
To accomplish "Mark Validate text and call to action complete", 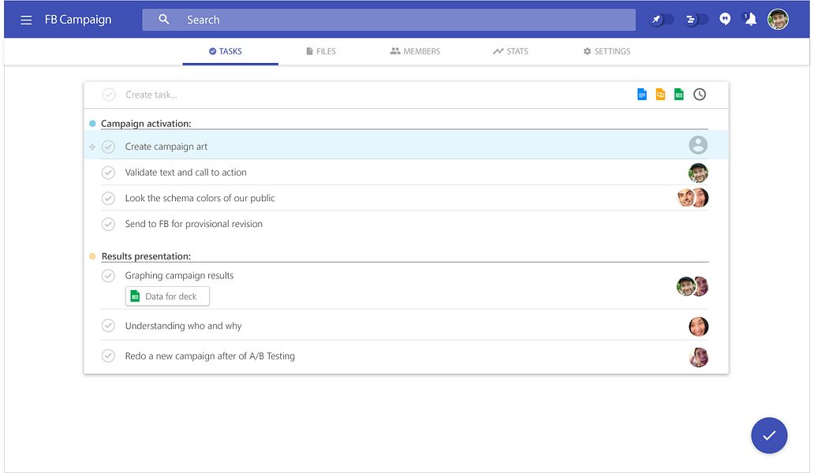I will click(x=108, y=172).
